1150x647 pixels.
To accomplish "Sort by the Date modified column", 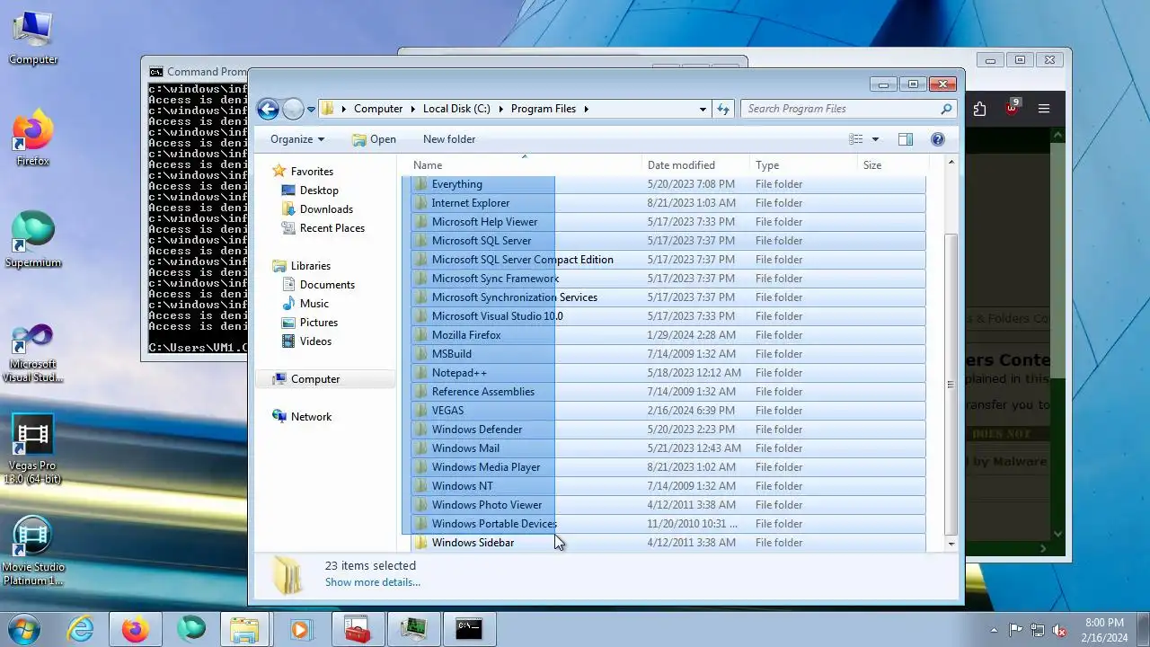I will 696,165.
